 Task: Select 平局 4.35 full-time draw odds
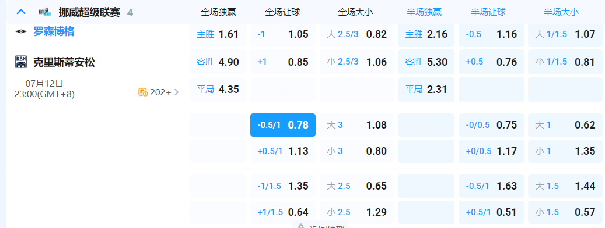coord(218,90)
